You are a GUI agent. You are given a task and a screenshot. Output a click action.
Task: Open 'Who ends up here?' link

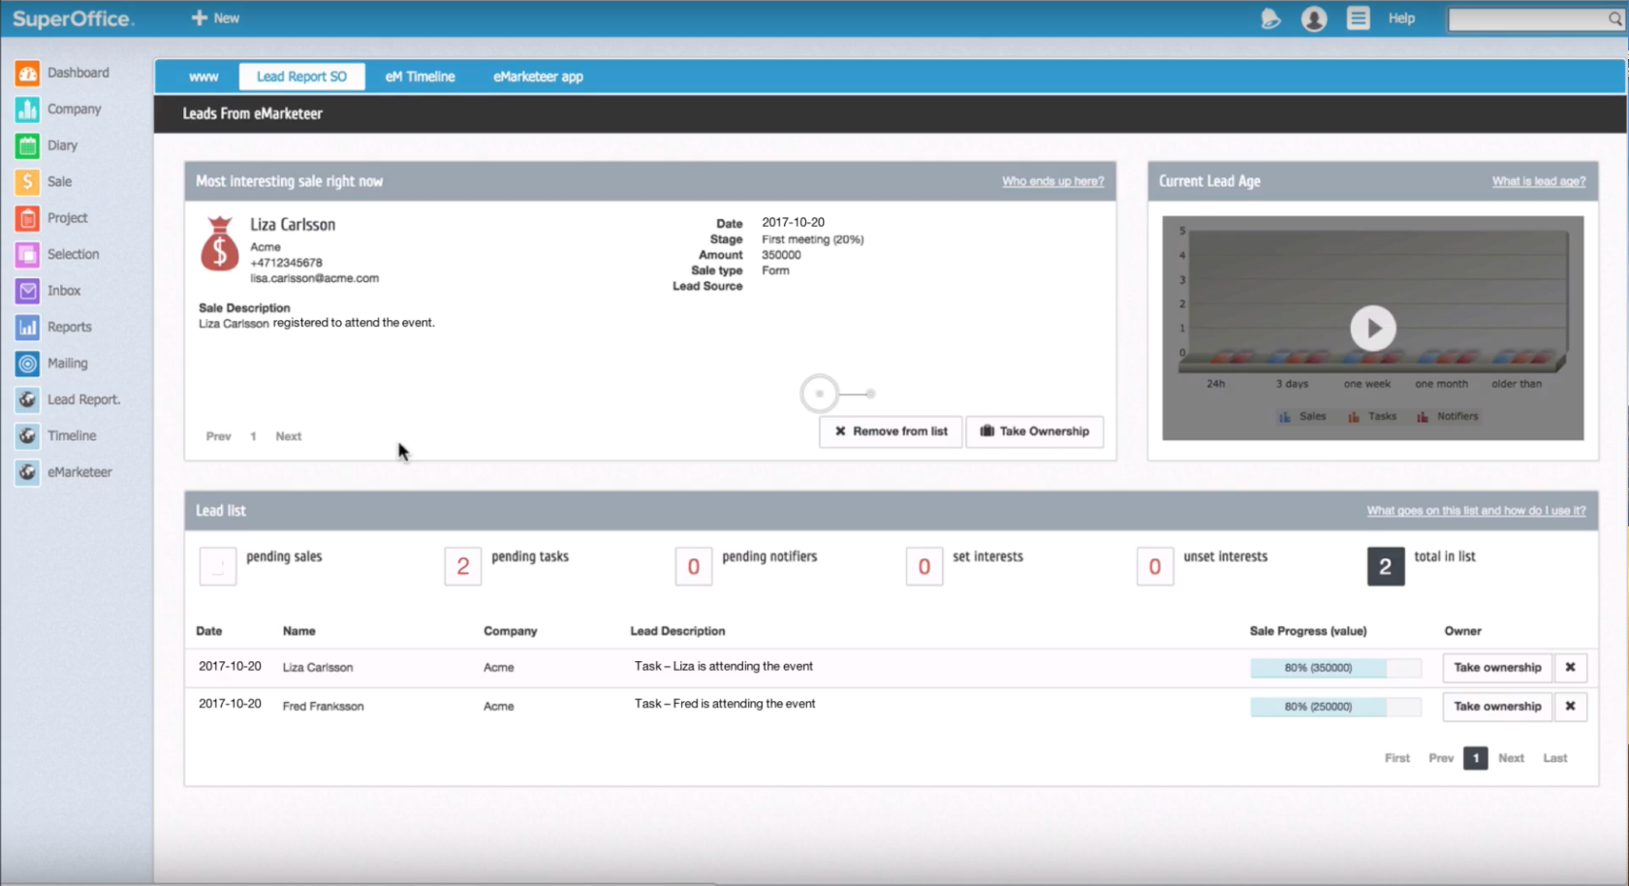(x=1052, y=181)
